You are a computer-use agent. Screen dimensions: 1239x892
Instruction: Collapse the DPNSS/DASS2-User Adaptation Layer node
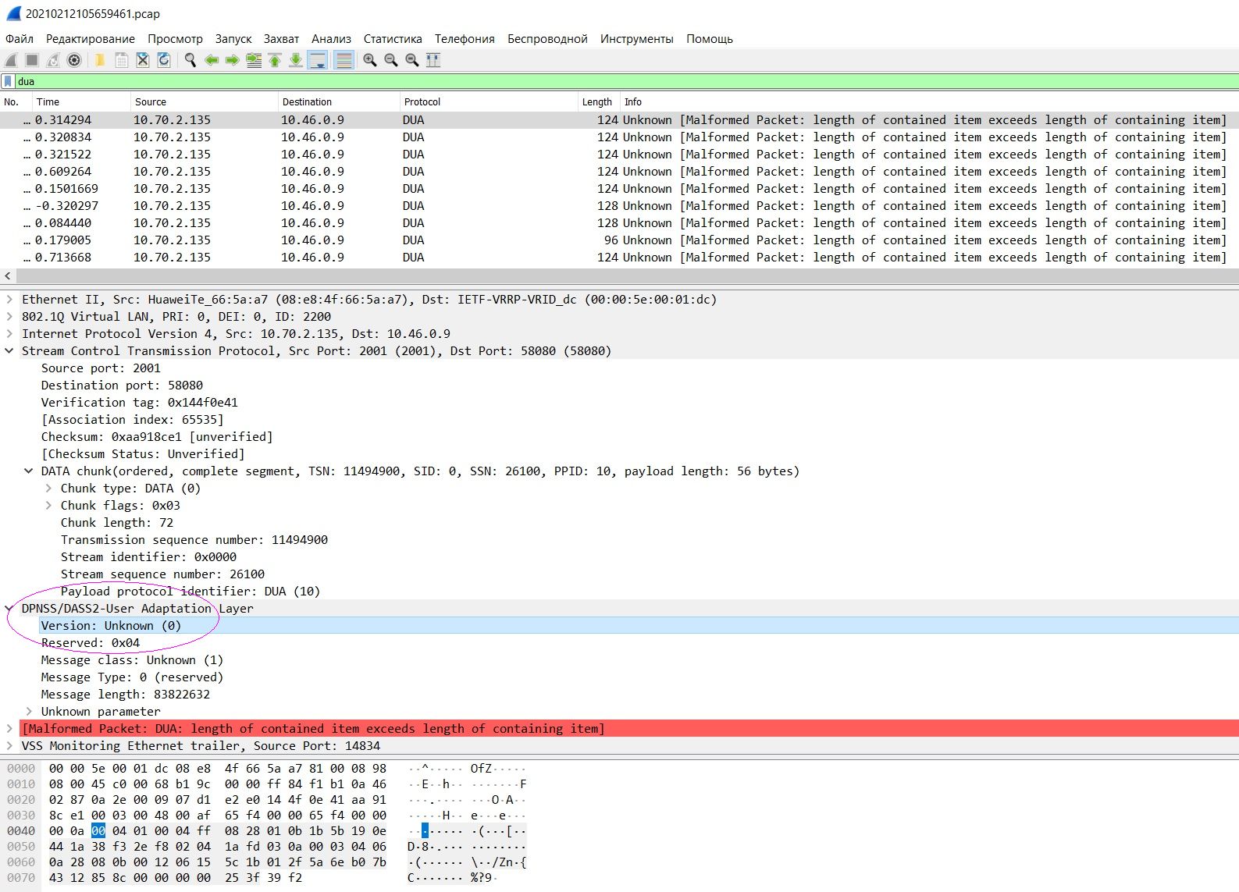(9, 608)
